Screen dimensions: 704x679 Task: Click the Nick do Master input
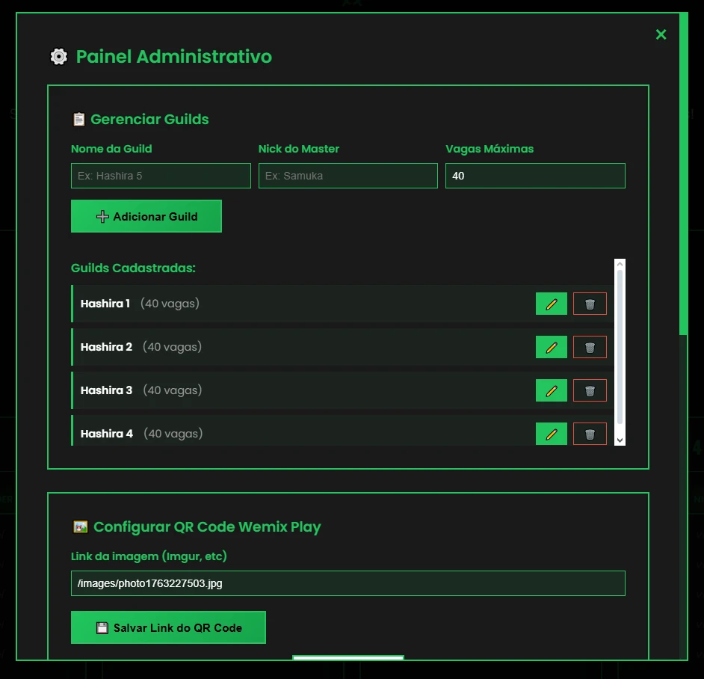[348, 176]
